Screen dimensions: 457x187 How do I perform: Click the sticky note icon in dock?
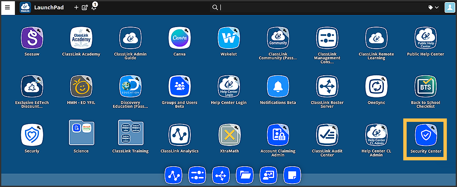(x=292, y=175)
